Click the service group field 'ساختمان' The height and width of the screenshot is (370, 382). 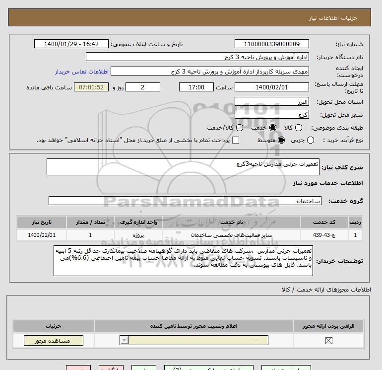click(185, 201)
